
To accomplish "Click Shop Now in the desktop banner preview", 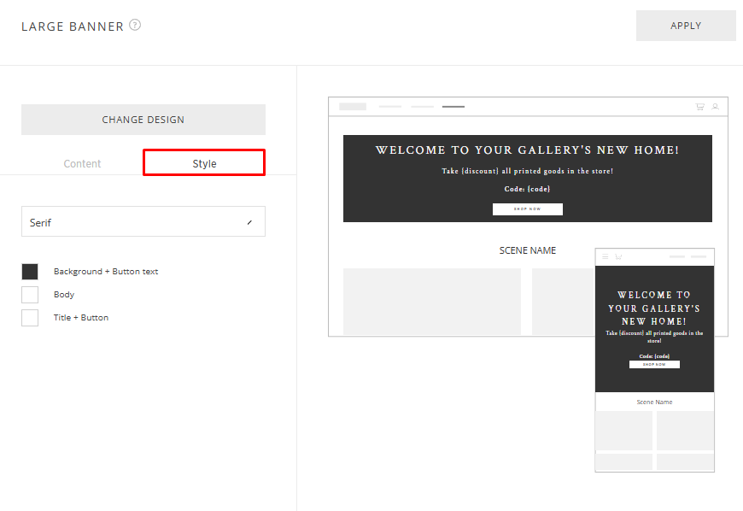I will pos(527,209).
